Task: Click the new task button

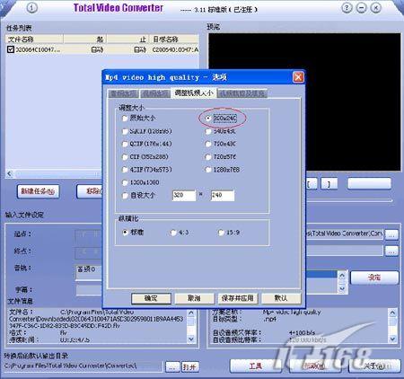Action: point(38,191)
